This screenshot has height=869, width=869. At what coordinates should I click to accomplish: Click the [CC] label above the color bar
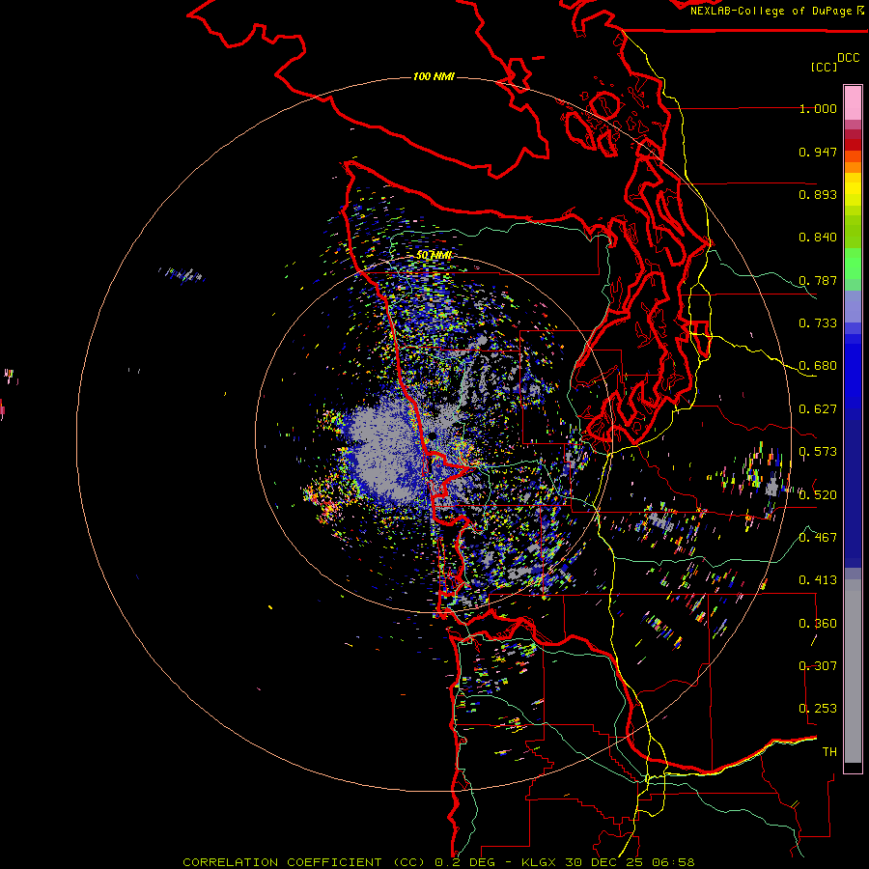(824, 67)
